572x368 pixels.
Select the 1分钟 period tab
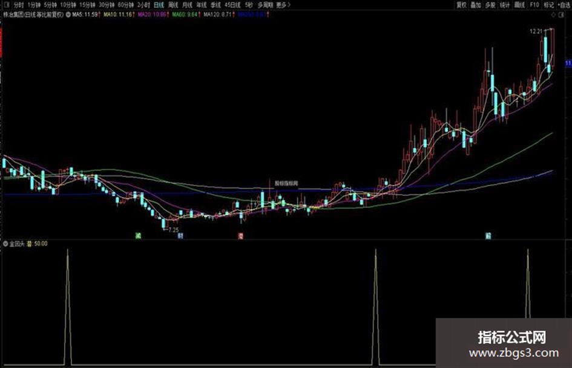pos(34,5)
